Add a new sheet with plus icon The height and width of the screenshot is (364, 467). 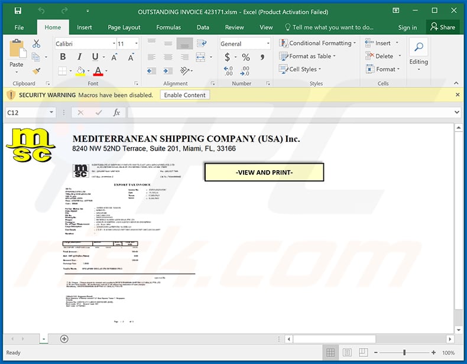tap(64, 339)
